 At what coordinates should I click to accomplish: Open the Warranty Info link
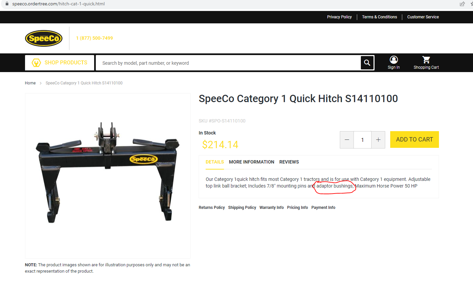tap(271, 208)
